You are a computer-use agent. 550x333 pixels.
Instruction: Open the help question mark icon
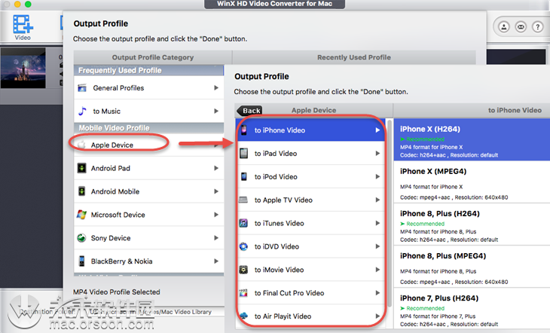coord(538,26)
